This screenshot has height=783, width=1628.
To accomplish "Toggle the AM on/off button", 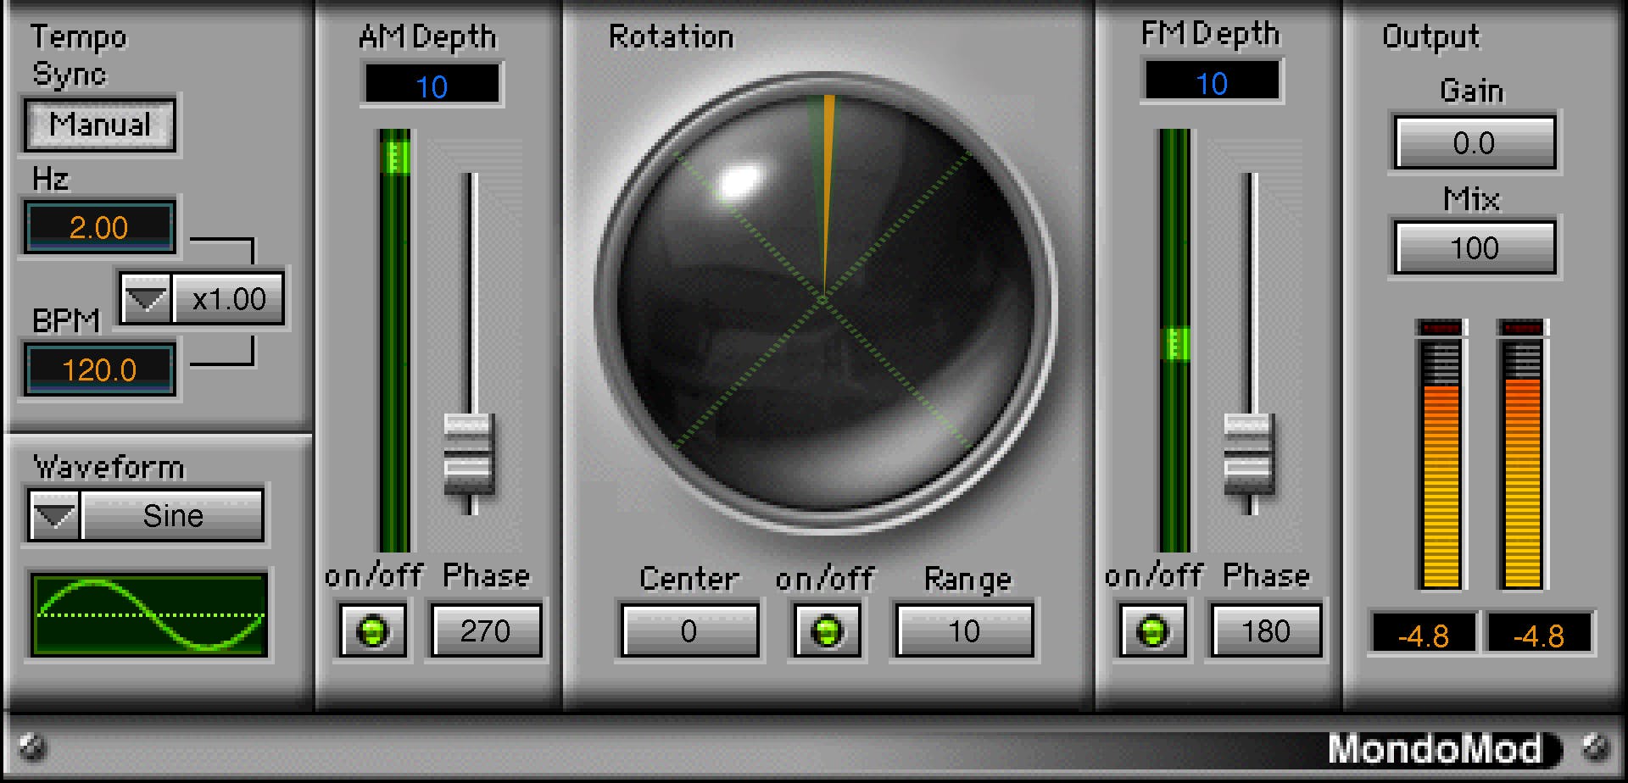I will 373,630.
